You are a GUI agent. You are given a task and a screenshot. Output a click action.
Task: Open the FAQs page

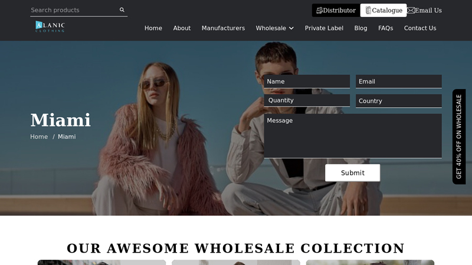pyautogui.click(x=386, y=28)
